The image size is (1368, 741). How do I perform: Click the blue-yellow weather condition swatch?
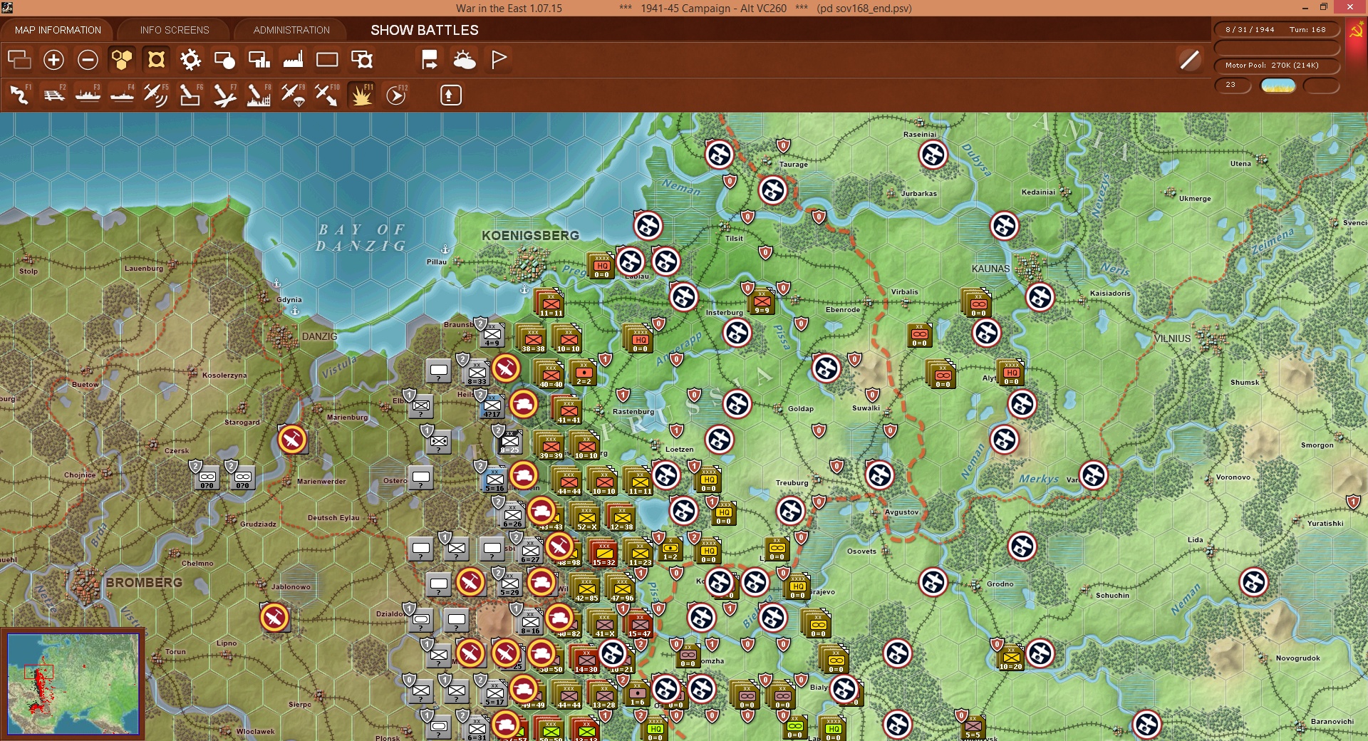click(x=1278, y=85)
